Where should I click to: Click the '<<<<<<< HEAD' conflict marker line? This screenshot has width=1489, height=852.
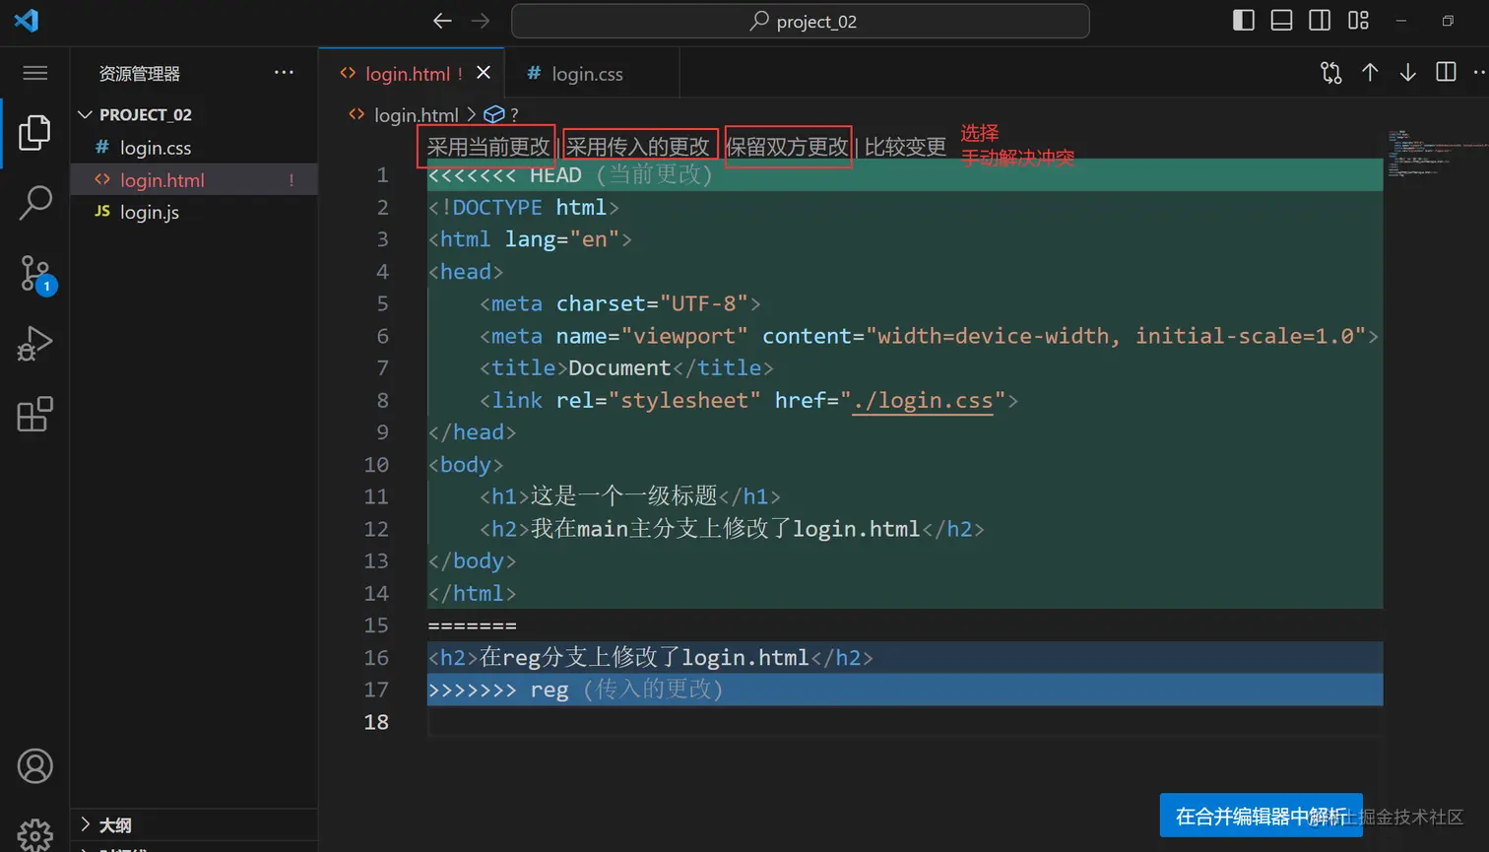tap(905, 175)
